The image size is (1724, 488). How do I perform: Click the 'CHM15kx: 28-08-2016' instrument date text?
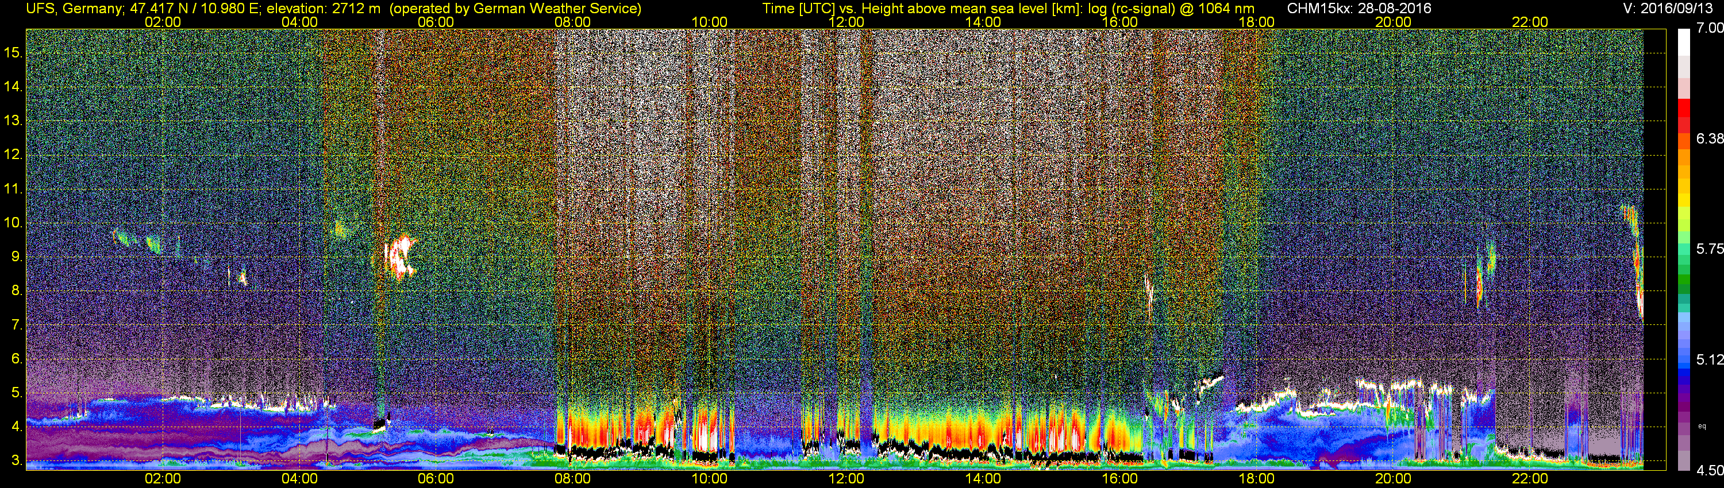coord(1359,9)
